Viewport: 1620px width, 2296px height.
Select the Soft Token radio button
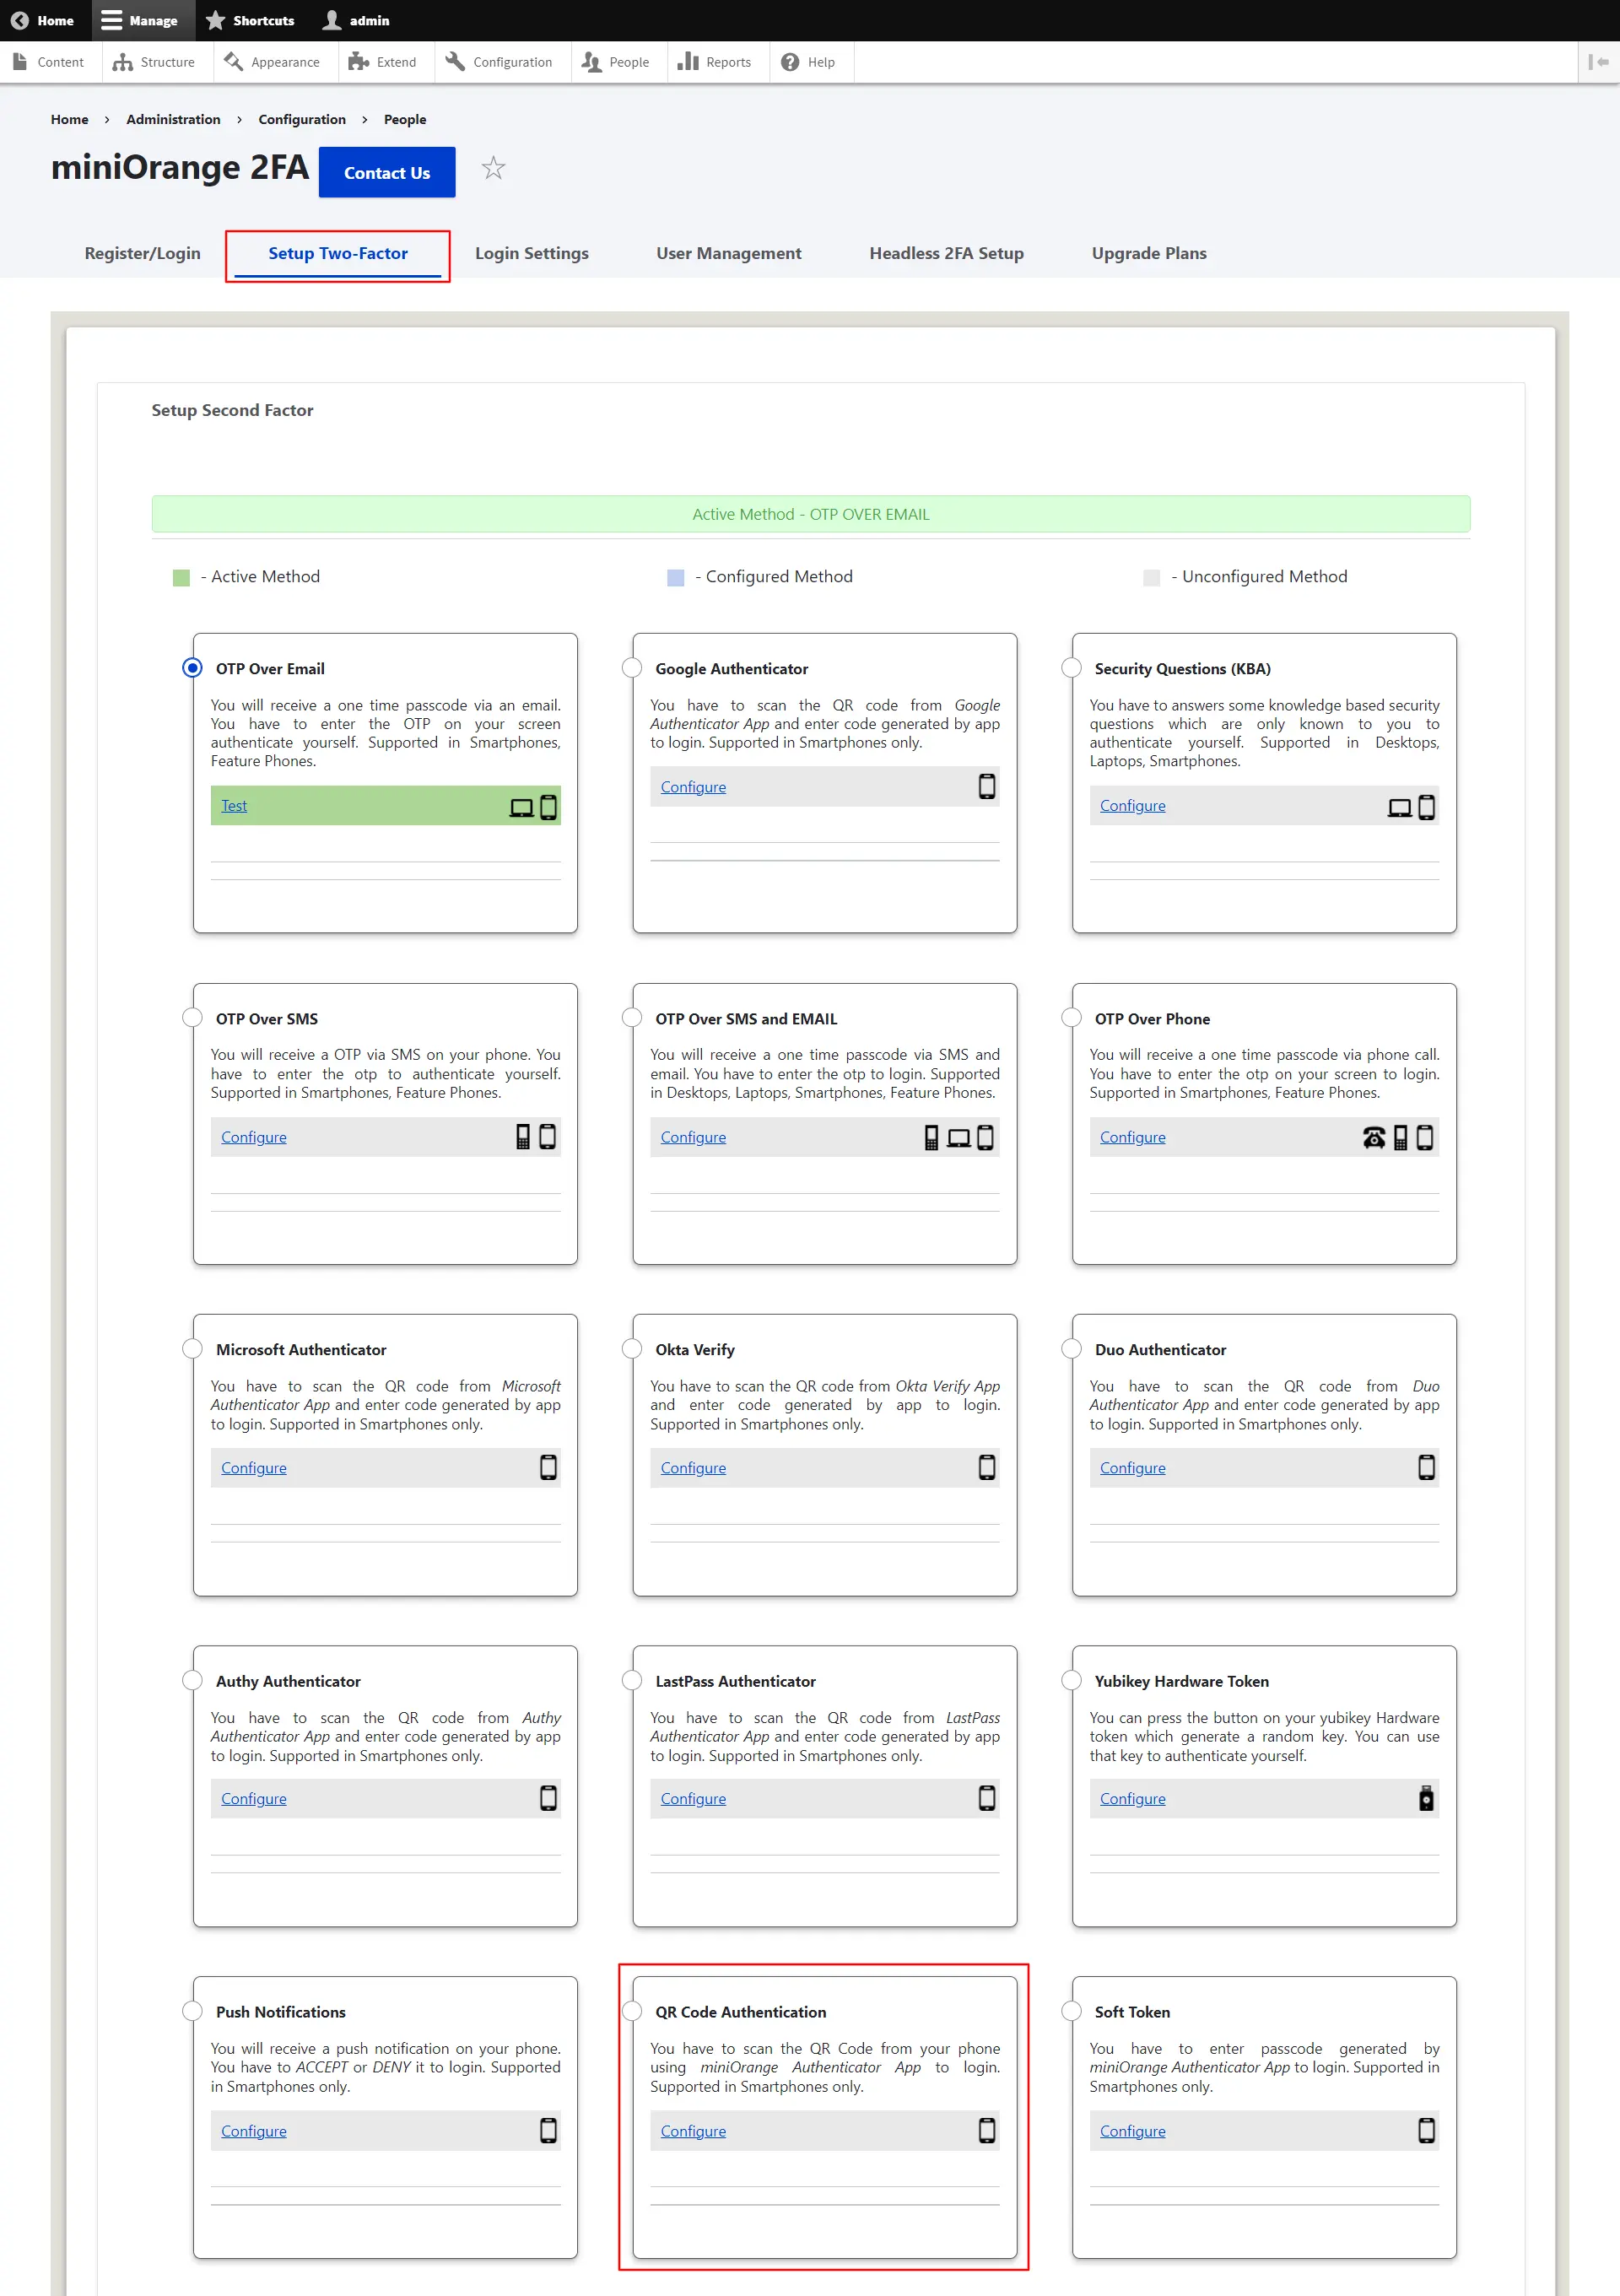tap(1071, 2011)
